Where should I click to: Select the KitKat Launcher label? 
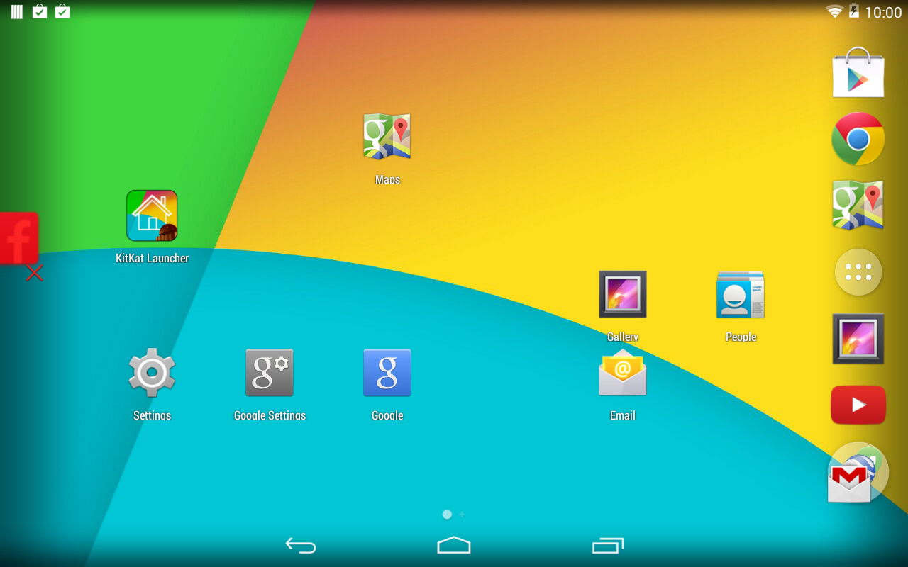tap(152, 258)
